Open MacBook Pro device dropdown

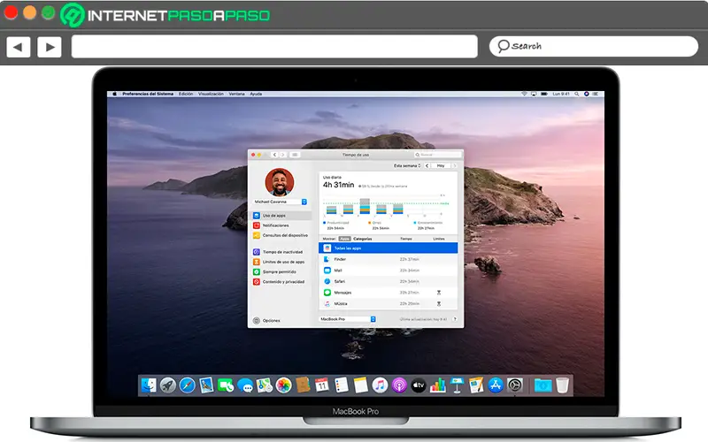click(347, 319)
